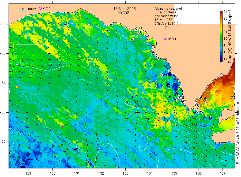The height and width of the screenshot is (177, 241).
Task: Click the 24 value on temperature scale
Action: (225, 12)
